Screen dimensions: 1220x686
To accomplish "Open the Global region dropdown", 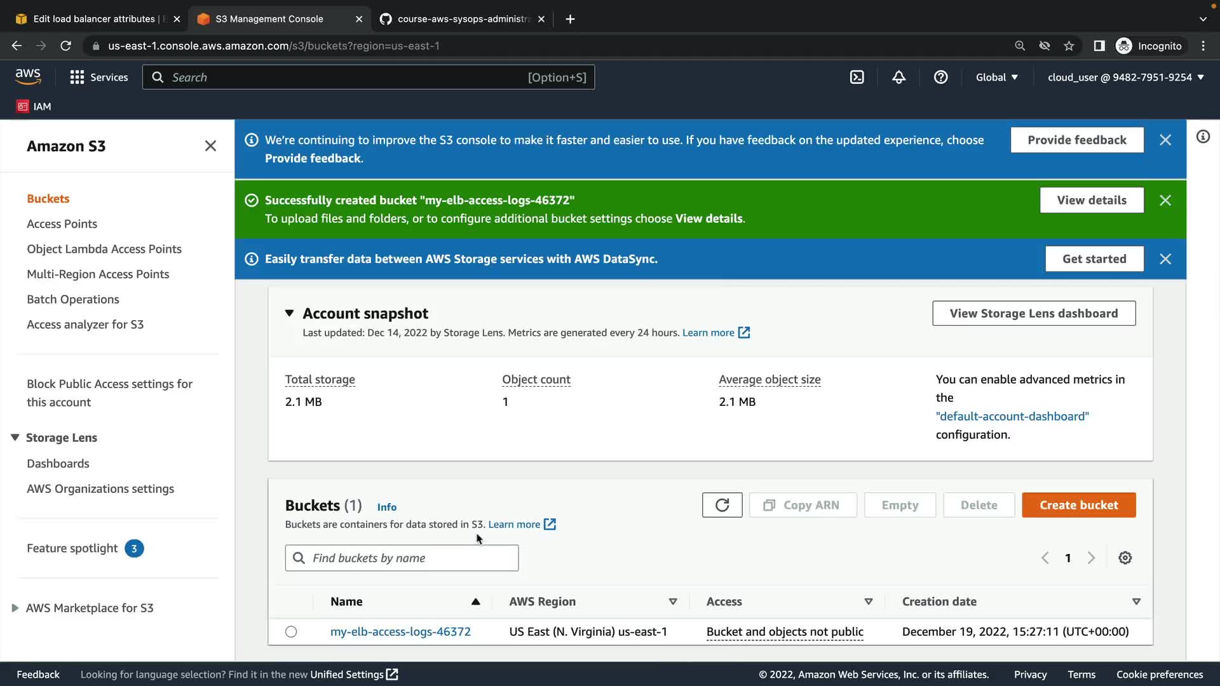I will (996, 77).
